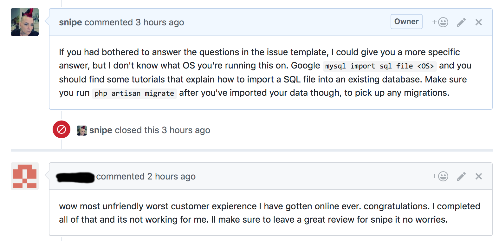This screenshot has height=241, width=499.
Task: Click the Owner badge on snipe's comment
Action: tap(406, 22)
